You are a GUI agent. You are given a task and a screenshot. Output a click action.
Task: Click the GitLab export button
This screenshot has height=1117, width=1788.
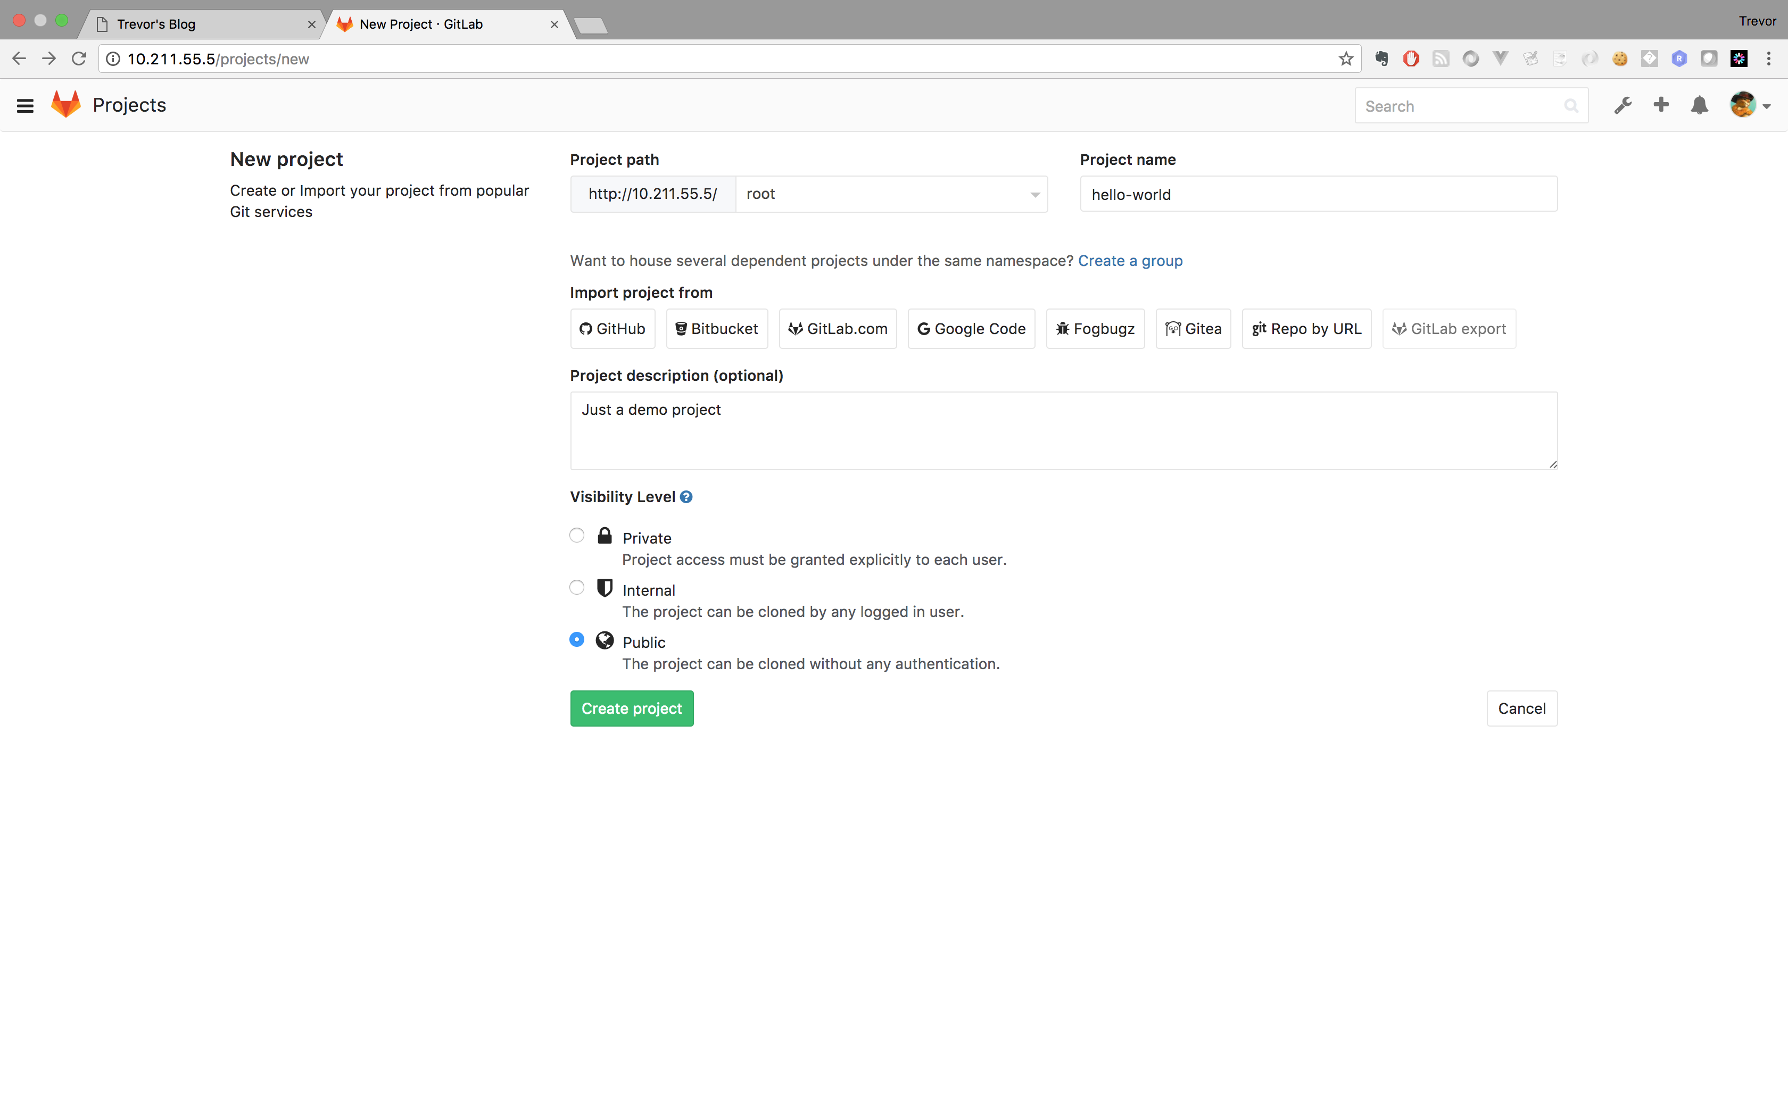point(1449,329)
